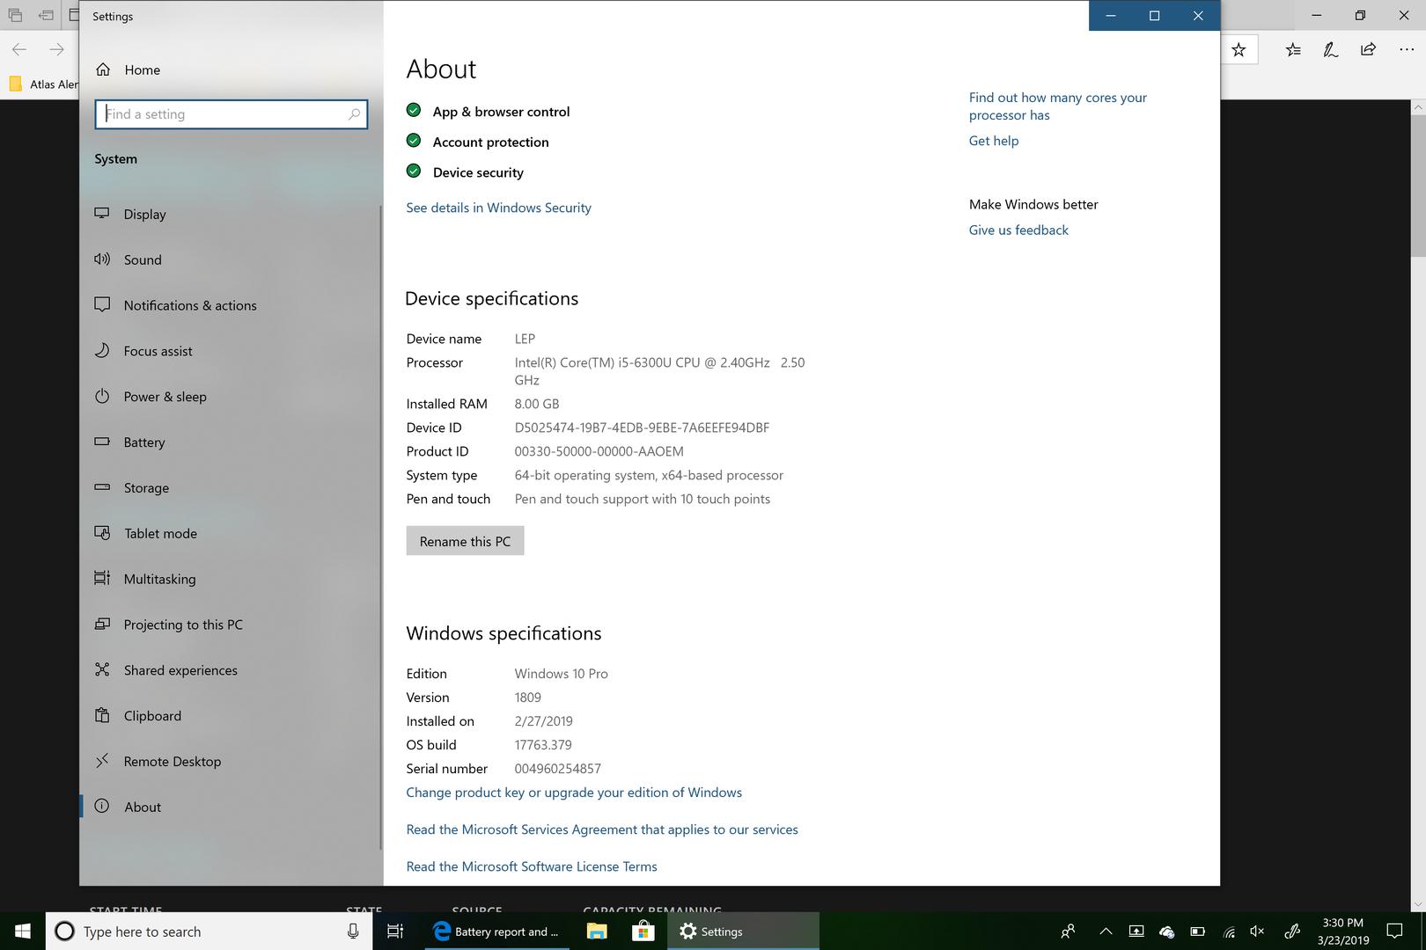Image resolution: width=1426 pixels, height=950 pixels.
Task: Click the Edge Add notes pen icon
Action: (1331, 50)
